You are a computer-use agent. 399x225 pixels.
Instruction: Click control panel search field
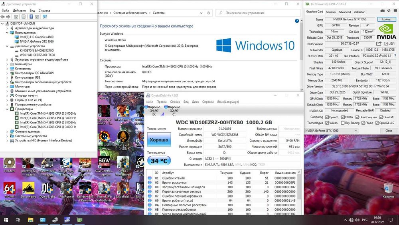[258, 13]
